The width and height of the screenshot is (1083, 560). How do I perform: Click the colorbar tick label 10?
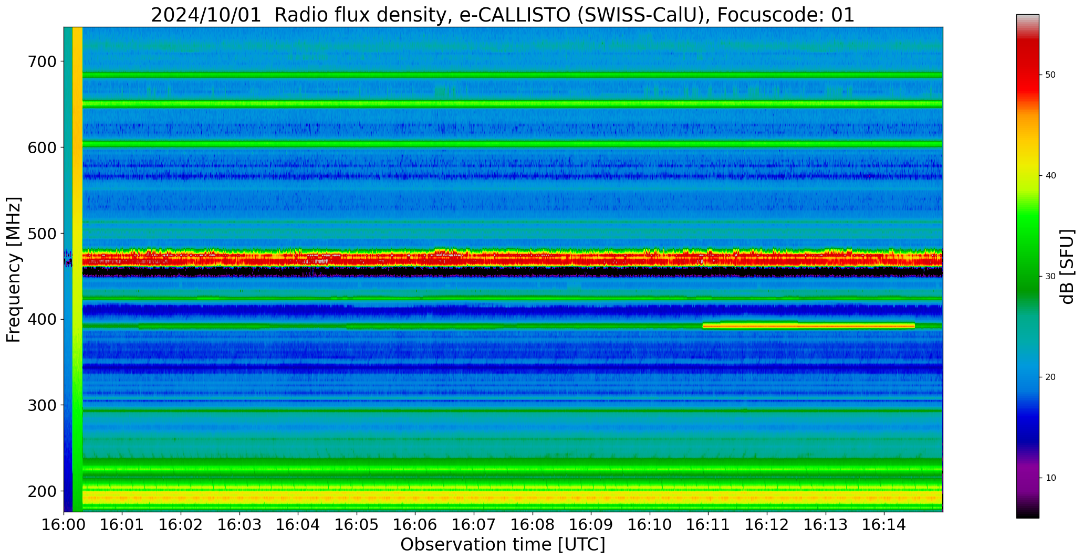click(1050, 478)
